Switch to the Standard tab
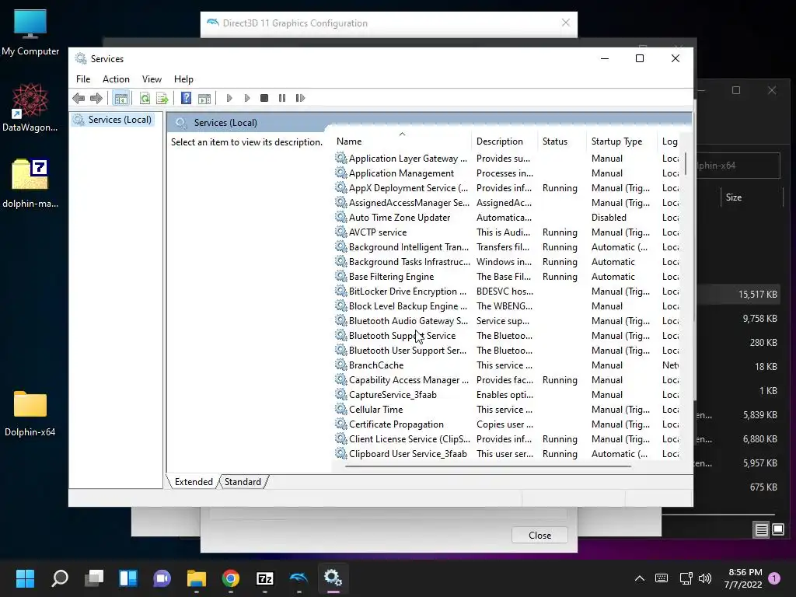 click(x=243, y=482)
